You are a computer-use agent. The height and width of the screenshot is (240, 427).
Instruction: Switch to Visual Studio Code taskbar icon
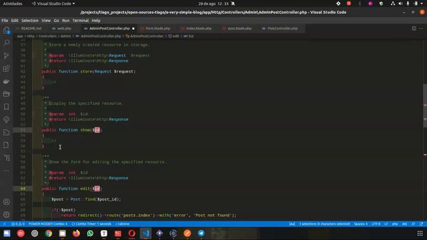(145, 233)
